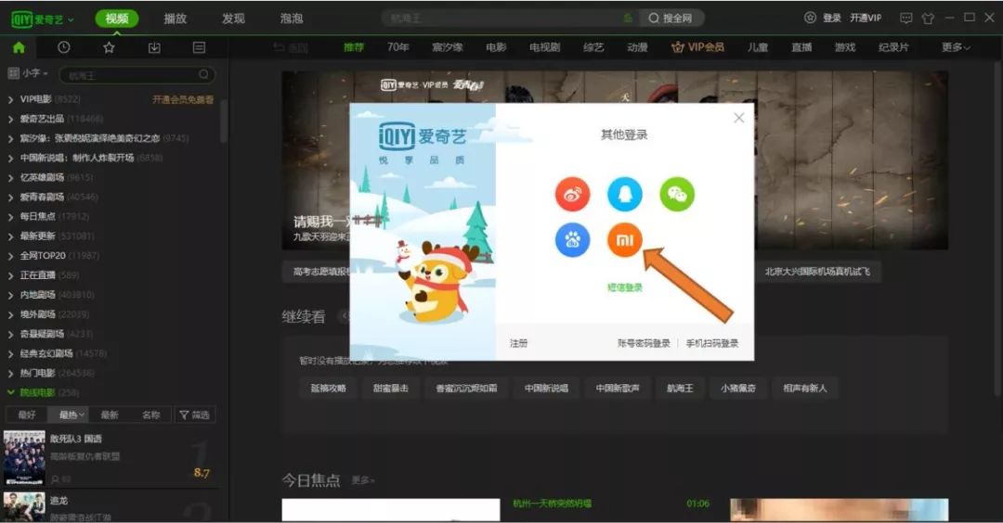Open the 敢死队3 movie poster thumbnail

tap(24, 457)
